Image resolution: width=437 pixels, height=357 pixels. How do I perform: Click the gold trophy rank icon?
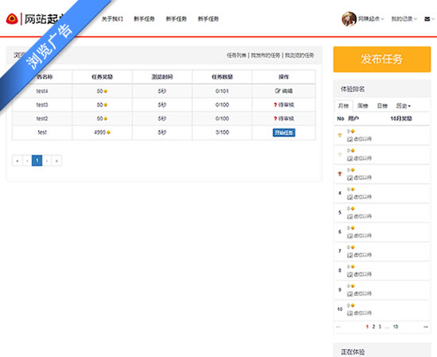coord(340,135)
